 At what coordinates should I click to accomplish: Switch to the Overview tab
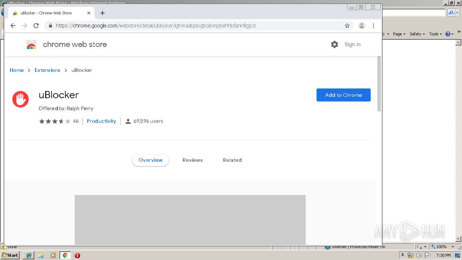151,160
